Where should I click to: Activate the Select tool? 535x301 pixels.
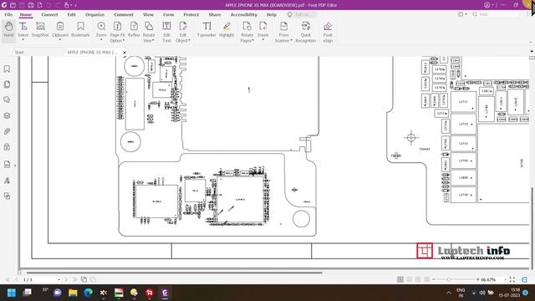(x=23, y=29)
